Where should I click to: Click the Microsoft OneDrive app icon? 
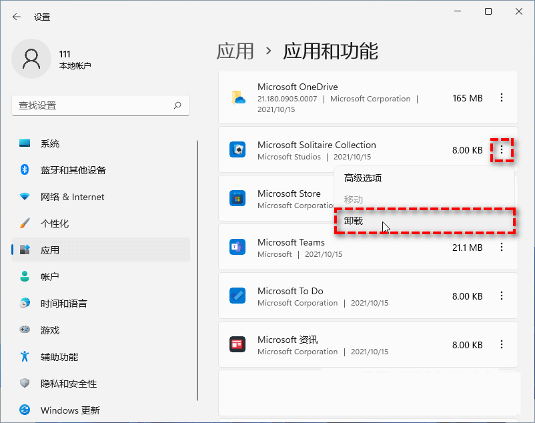coord(237,98)
